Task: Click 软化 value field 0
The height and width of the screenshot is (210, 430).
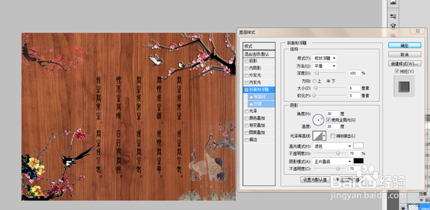Action: tap(355, 96)
